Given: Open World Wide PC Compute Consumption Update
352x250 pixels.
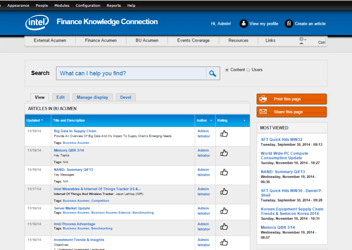Looking at the screenshot, I should coord(284,156).
